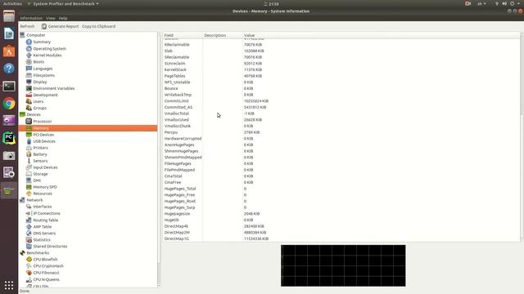Open System Profiler and Benchmark app menu
The width and height of the screenshot is (524, 294).
coord(63,3)
